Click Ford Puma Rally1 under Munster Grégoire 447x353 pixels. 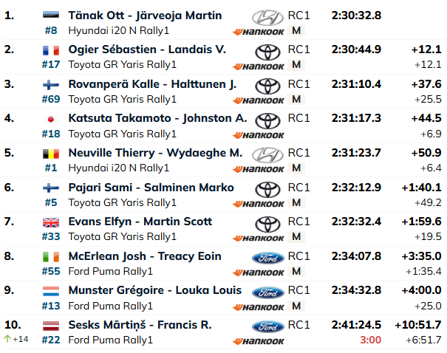111,306
